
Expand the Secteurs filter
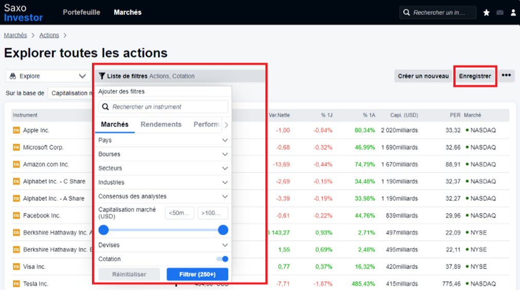[163, 168]
